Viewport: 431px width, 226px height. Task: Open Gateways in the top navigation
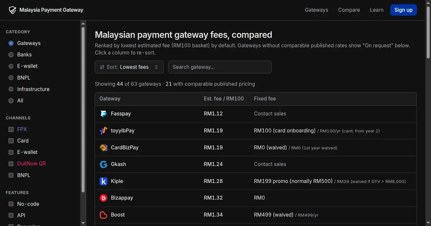pos(316,10)
